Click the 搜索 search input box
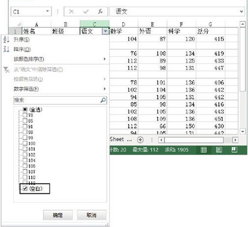 (x=60, y=100)
